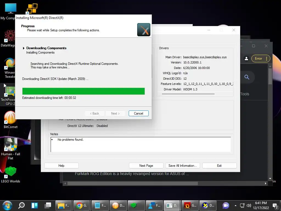Open the notification center icon
This screenshot has height=211, width=281.
click(275, 206)
